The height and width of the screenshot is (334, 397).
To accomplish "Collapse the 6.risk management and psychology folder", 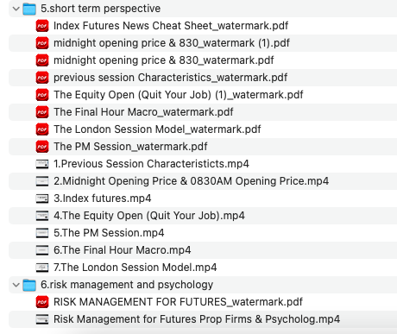I will 16,285.
